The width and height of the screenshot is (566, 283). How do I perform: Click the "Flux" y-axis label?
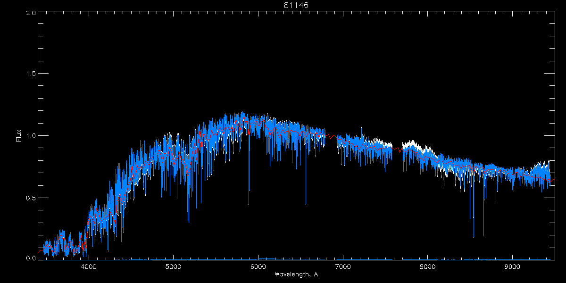tap(19, 136)
